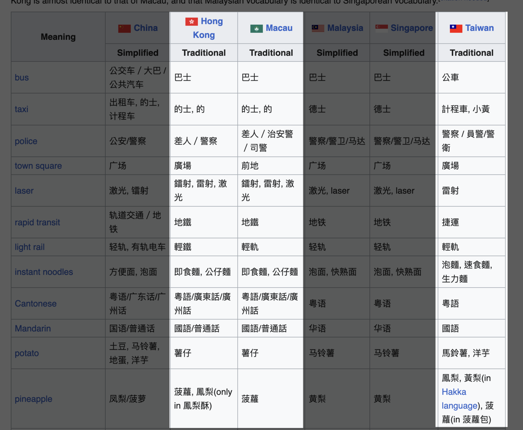Click the Meaning column header cell
523x430 pixels.
(x=58, y=37)
